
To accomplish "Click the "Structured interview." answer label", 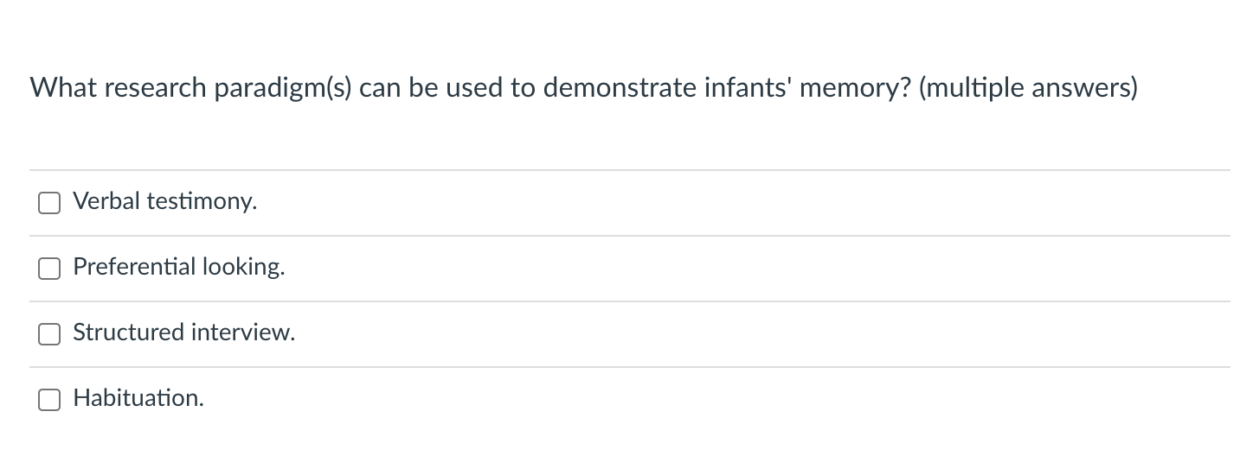I will click(x=183, y=333).
